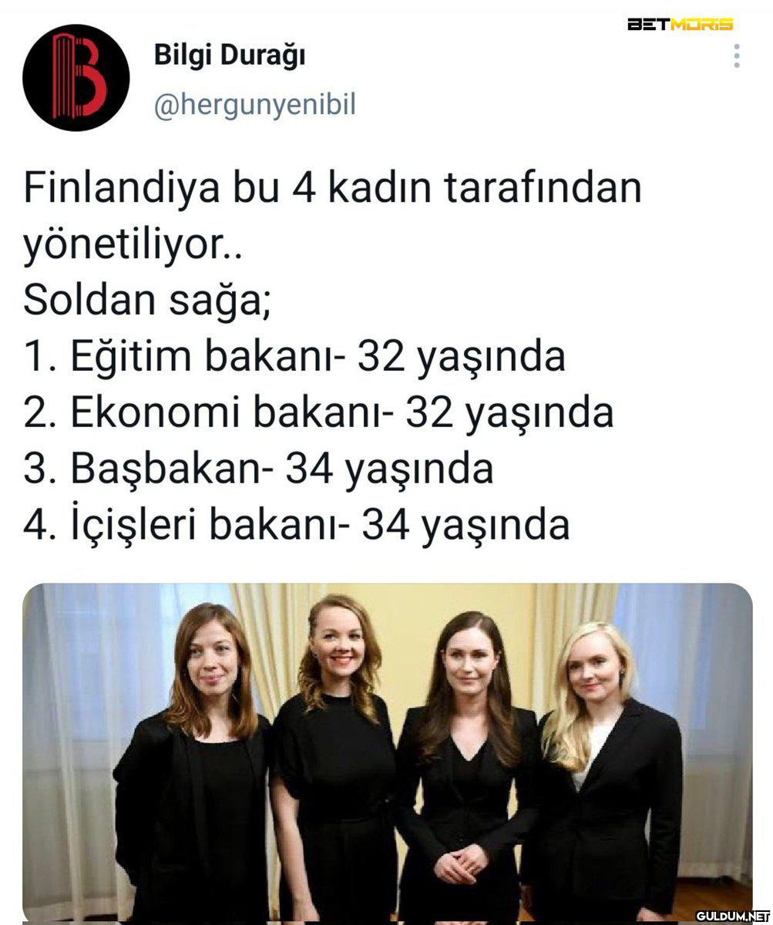This screenshot has height=925, width=773.
Task: Open the @hergunyenibil handle link
Action: [x=255, y=106]
